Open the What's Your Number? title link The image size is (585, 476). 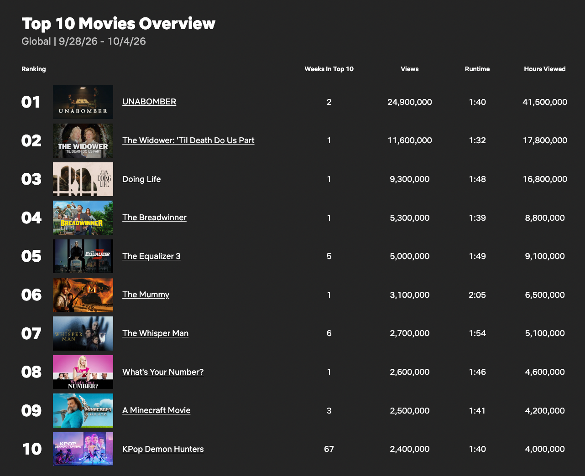(x=163, y=372)
